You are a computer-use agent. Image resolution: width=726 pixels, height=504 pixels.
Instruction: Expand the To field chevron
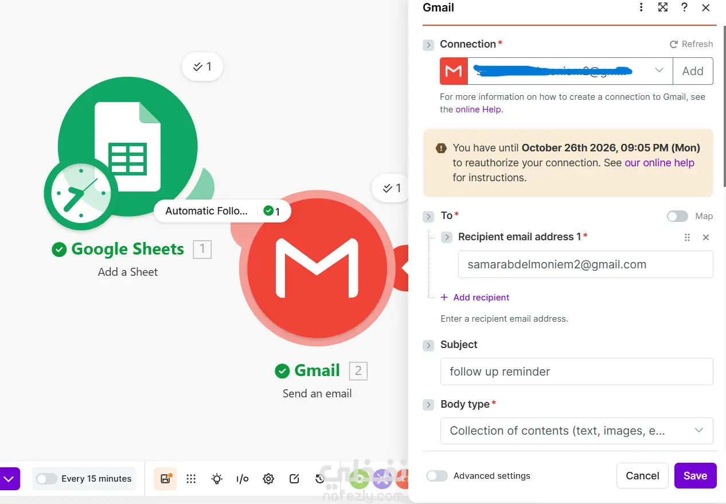coord(428,216)
